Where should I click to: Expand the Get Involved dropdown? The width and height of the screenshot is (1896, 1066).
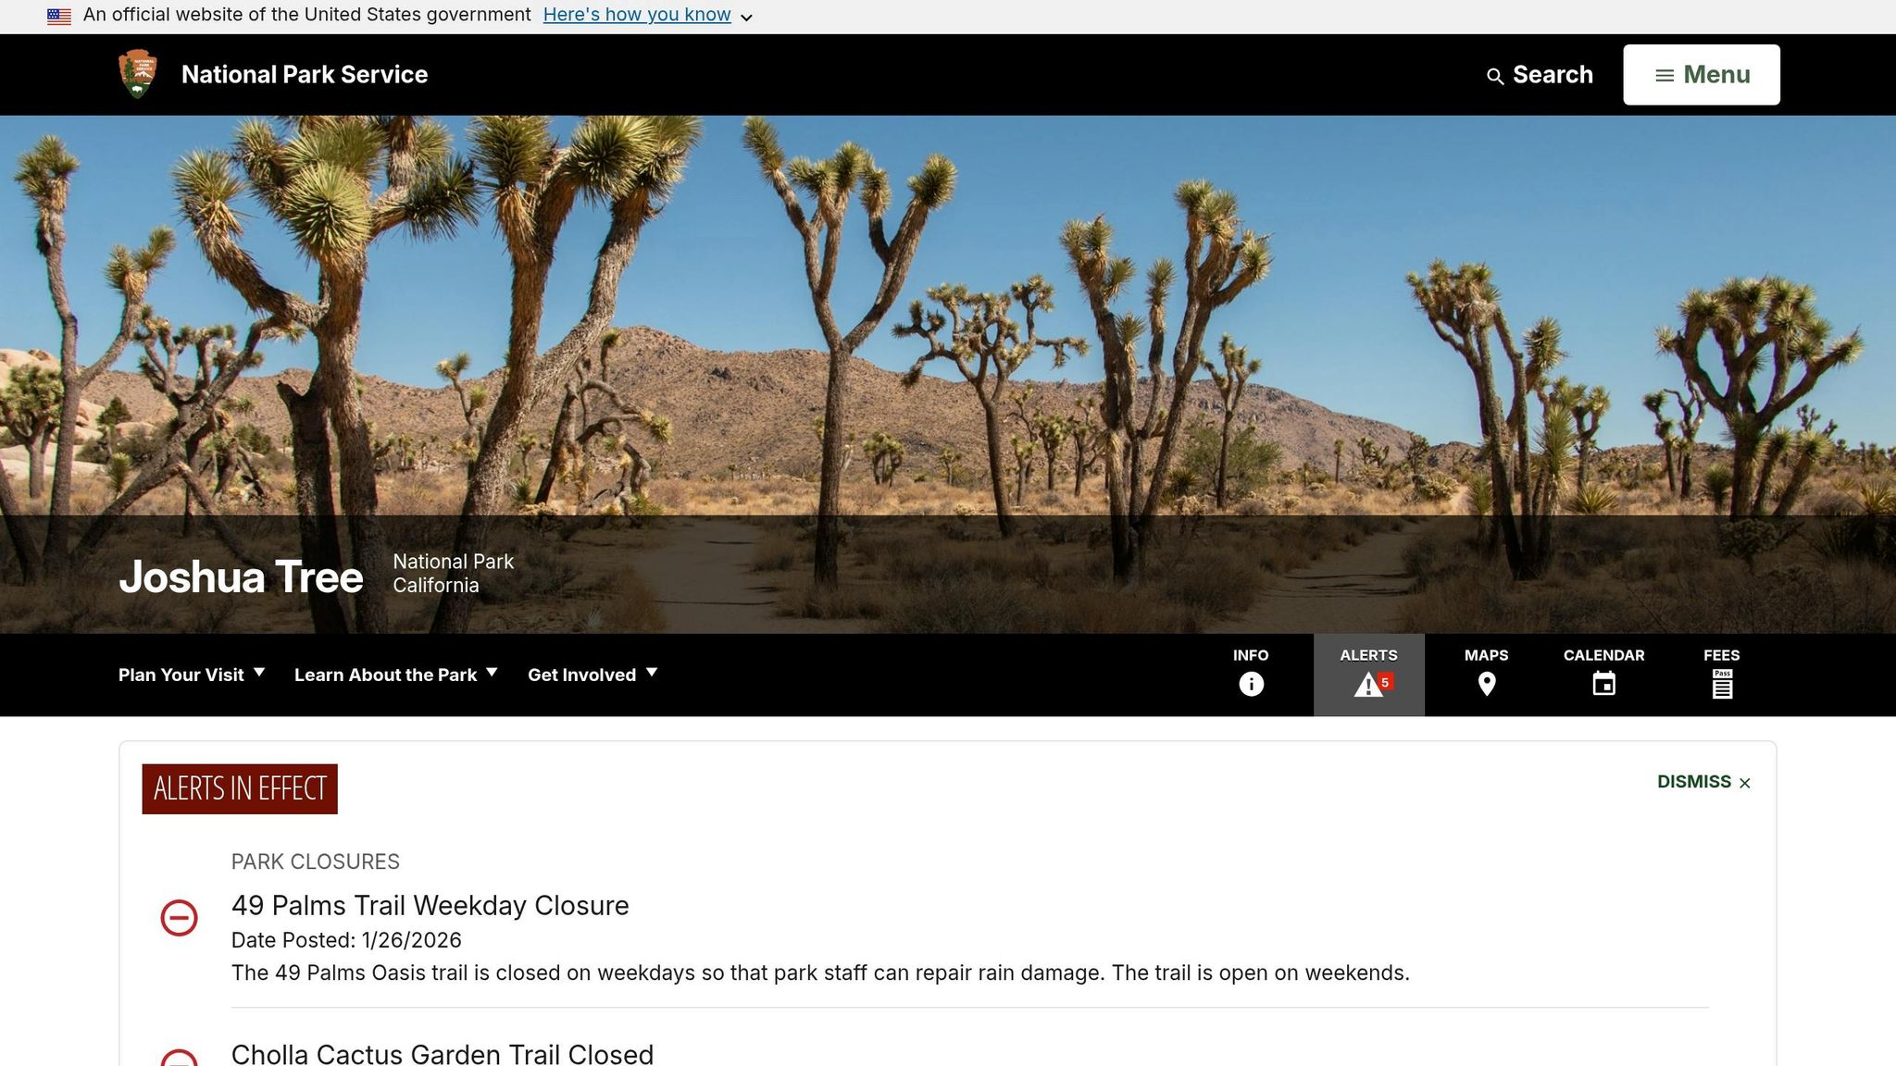592,675
